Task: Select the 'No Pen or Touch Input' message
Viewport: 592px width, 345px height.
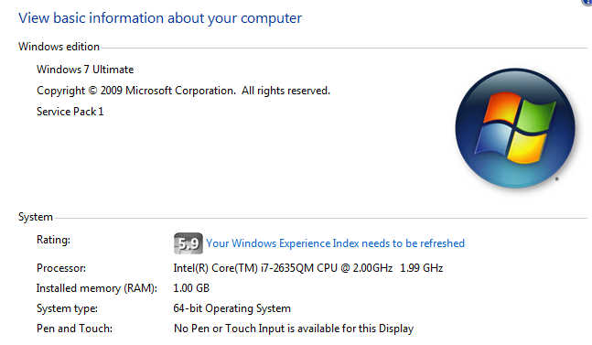Action: [x=294, y=329]
